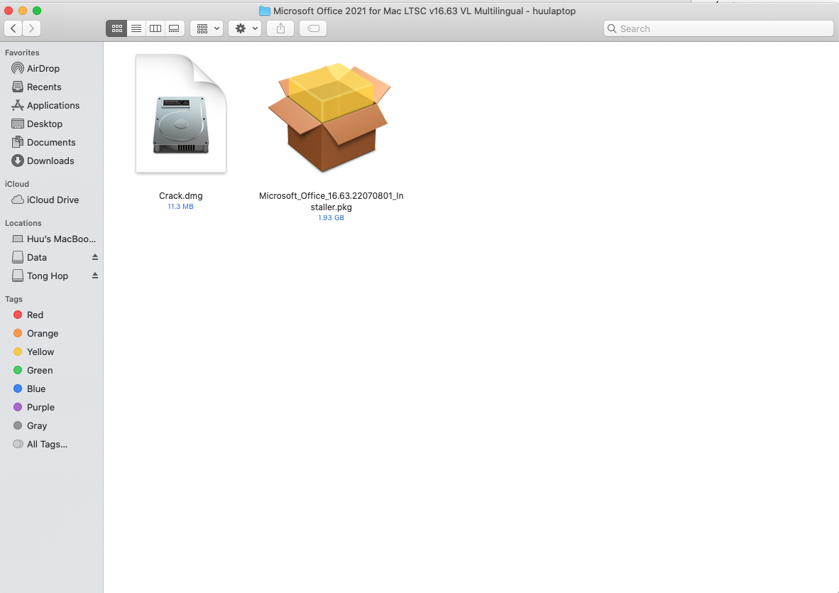The height and width of the screenshot is (593, 839).
Task: Select the Crack.dmg disk image icon
Action: coord(181,114)
